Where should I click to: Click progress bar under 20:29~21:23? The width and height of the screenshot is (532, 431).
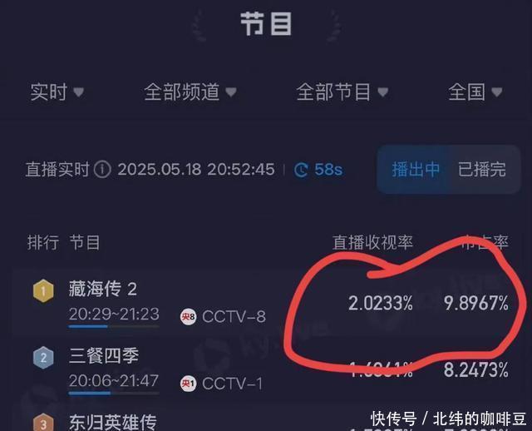114,326
